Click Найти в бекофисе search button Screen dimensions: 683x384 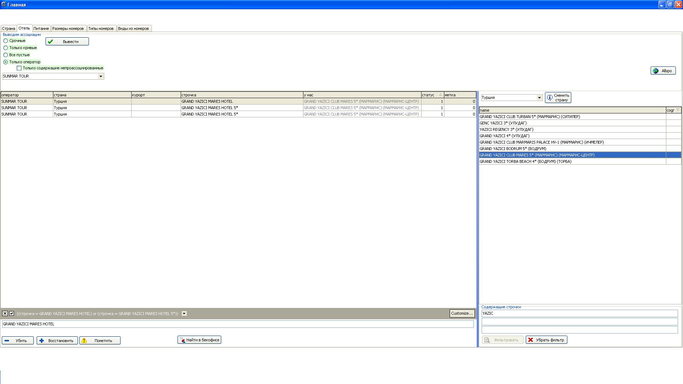[x=199, y=340]
